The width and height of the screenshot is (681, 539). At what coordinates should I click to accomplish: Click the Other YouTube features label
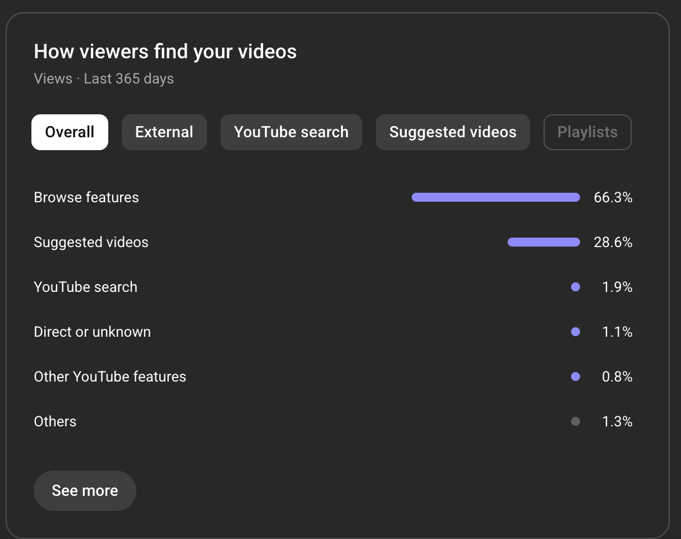click(110, 377)
